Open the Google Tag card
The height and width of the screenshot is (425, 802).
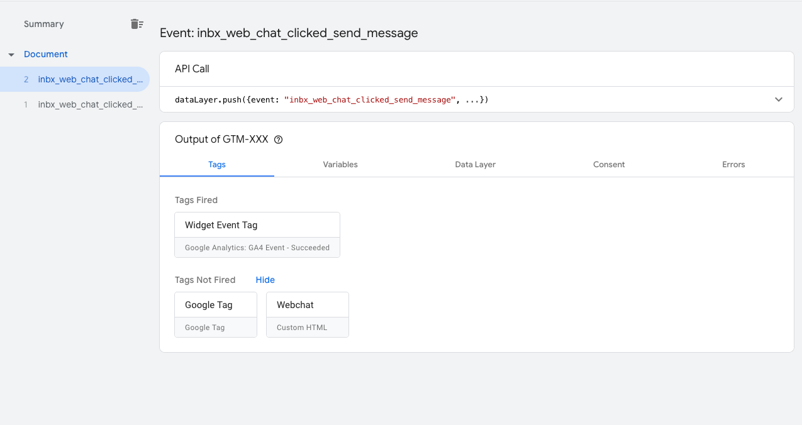216,314
